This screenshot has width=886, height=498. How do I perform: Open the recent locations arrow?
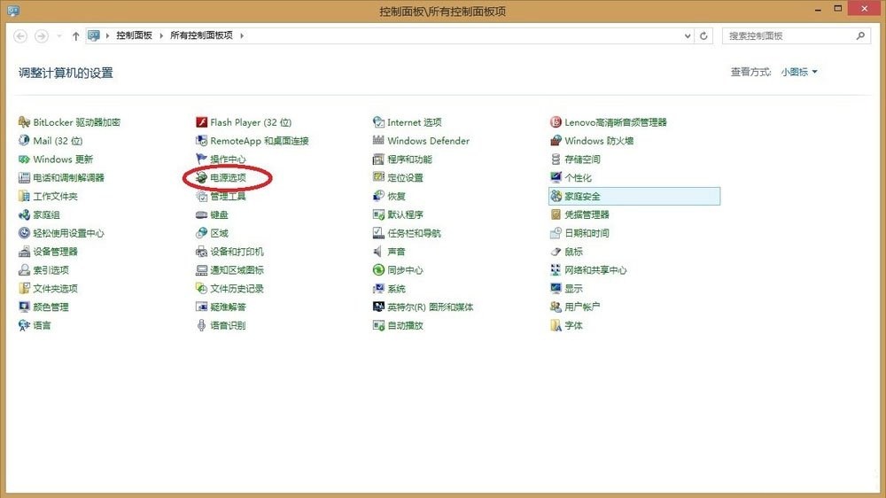(x=59, y=35)
